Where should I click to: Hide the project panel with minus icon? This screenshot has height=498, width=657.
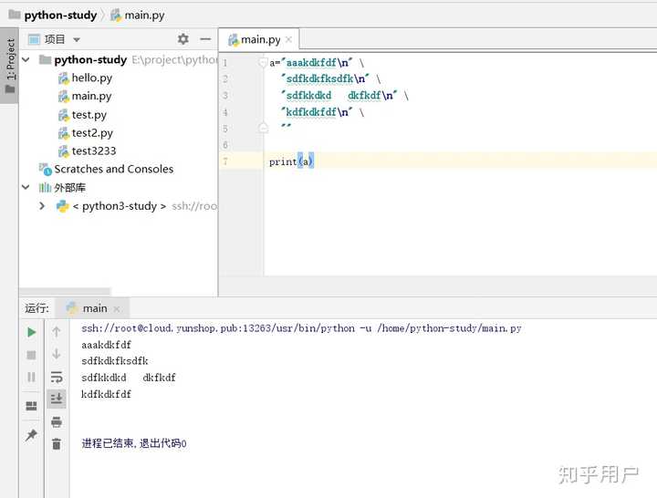coord(205,39)
